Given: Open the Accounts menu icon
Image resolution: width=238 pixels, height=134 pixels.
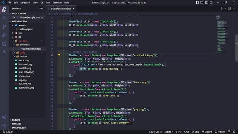Looking at the screenshot, I should point(4,117).
